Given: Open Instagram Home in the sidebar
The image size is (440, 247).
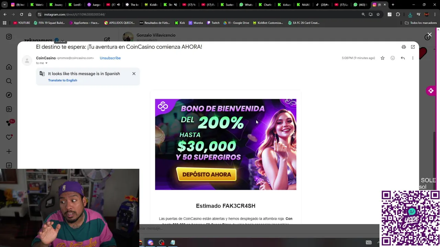Looking at the screenshot, I should [9, 67].
